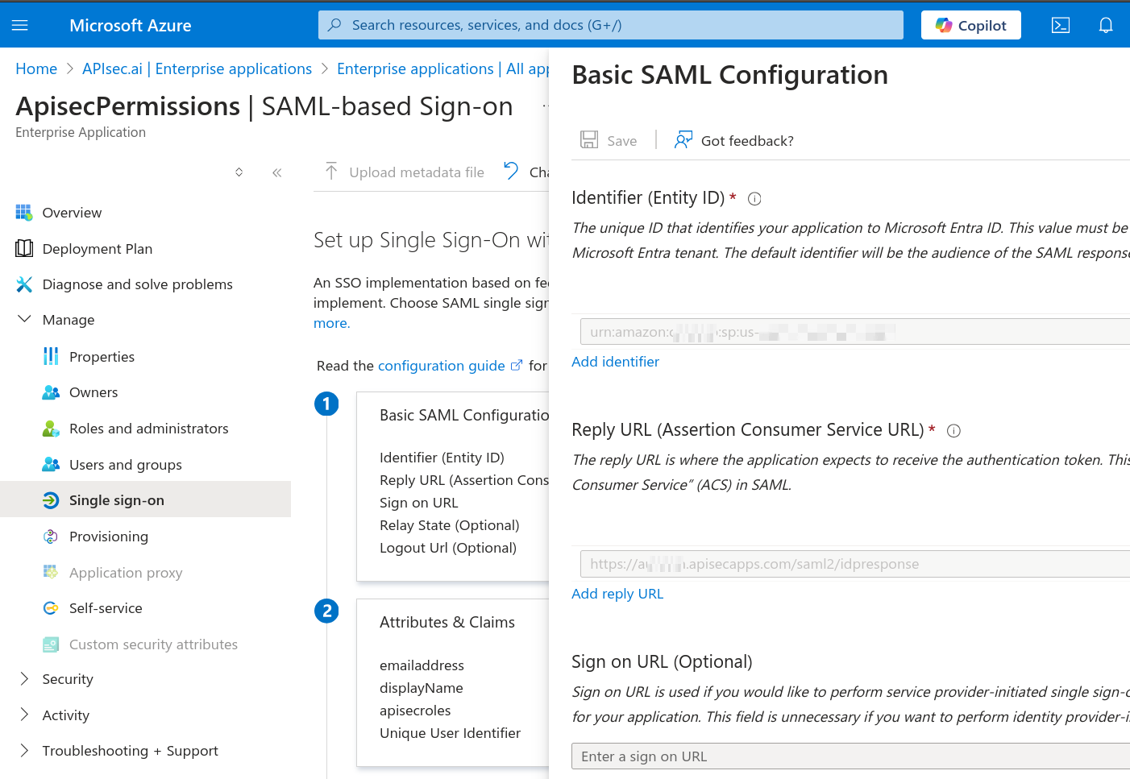Expand the Activity section
1130x779 pixels.
24,715
